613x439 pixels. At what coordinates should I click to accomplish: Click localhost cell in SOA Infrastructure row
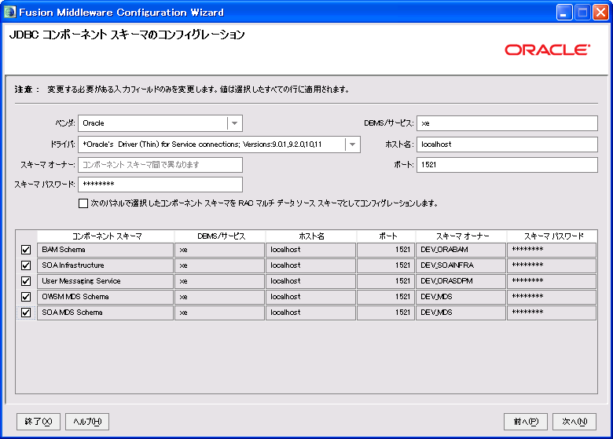tap(310, 265)
